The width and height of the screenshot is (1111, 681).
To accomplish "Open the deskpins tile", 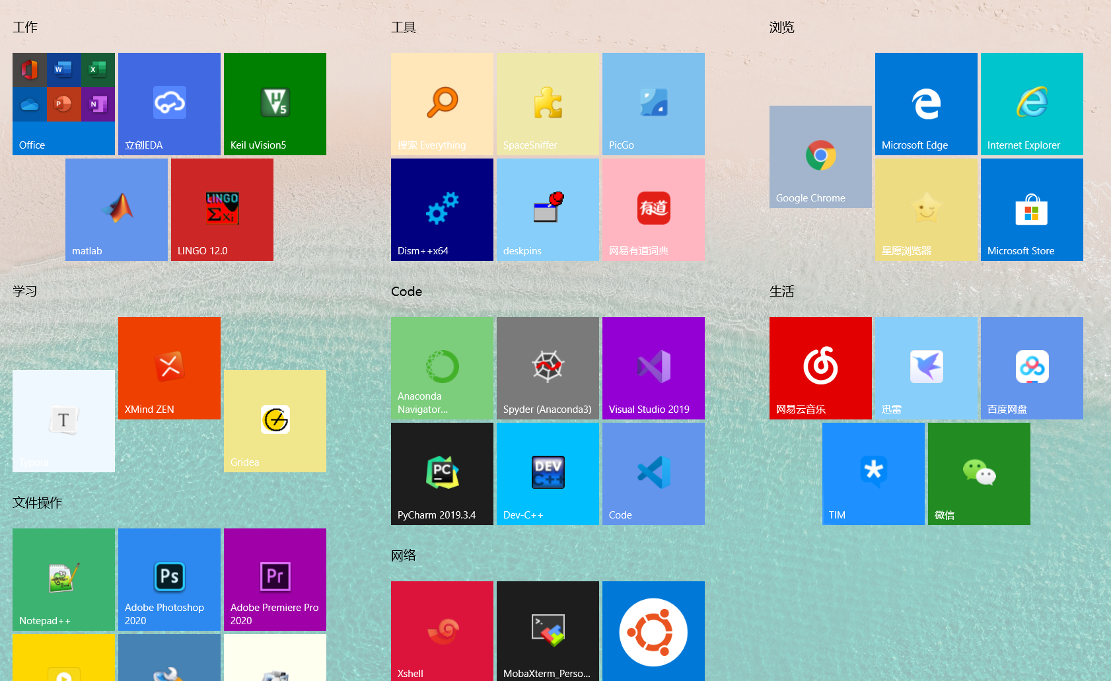I will (548, 209).
